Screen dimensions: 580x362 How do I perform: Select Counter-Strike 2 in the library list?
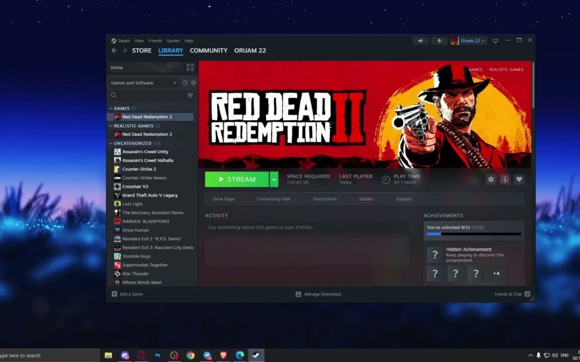click(139, 169)
